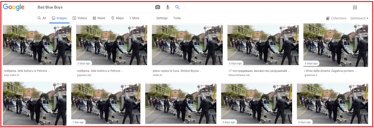The width and height of the screenshot is (374, 128).
Task: Open the Maps tab
Action: click(x=117, y=18)
